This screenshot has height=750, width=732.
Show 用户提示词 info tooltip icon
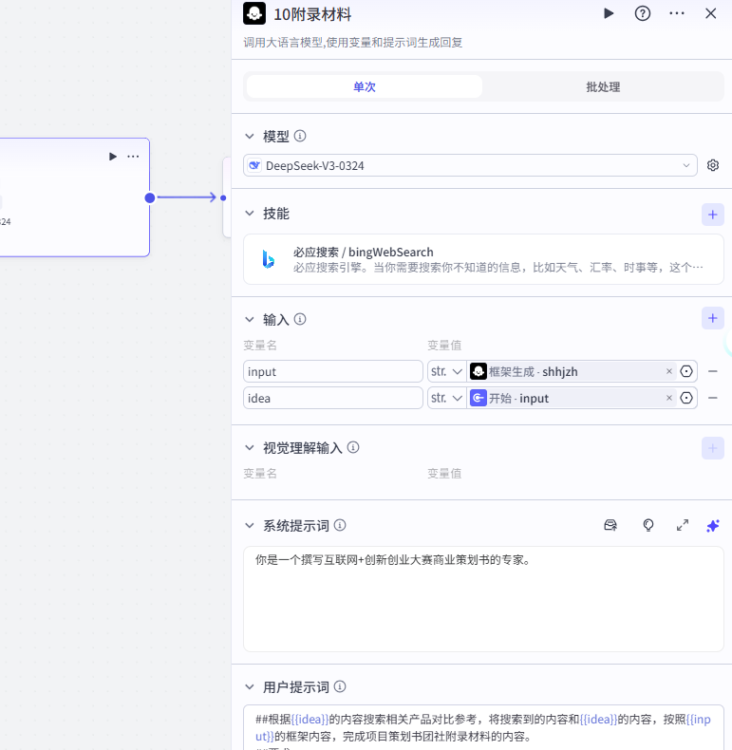pos(340,686)
